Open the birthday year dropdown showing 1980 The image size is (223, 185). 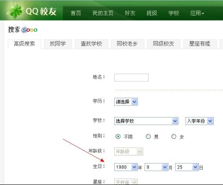click(x=126, y=167)
